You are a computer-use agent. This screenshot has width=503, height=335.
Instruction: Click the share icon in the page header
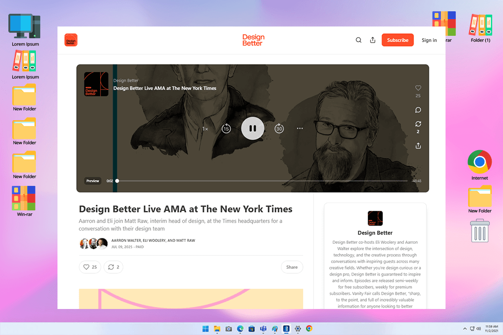pos(372,40)
